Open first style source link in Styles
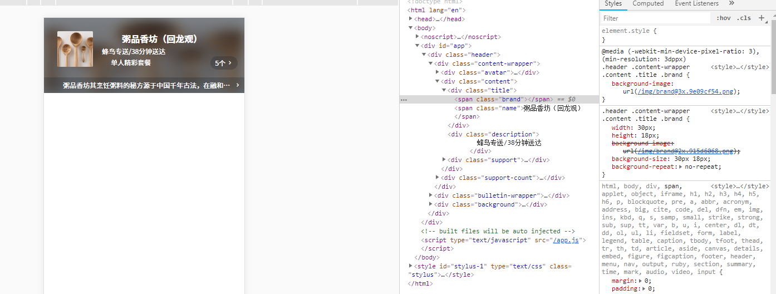This screenshot has width=776, height=294. point(740,67)
